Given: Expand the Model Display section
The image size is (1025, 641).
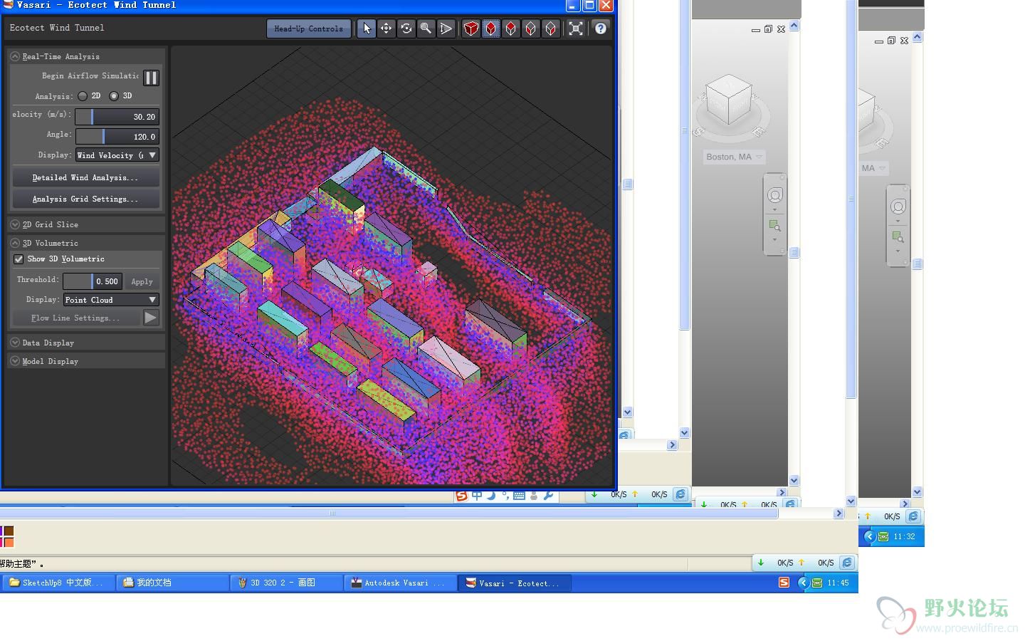Looking at the screenshot, I should tap(15, 361).
